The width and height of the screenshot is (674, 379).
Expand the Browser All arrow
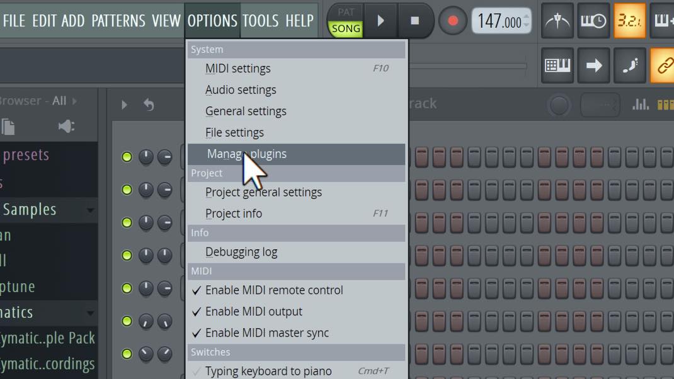75,101
